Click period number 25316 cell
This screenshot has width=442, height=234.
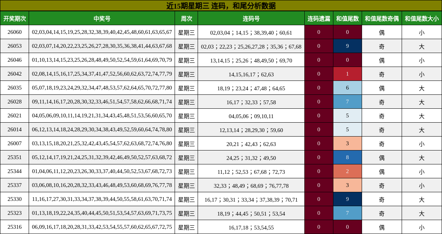click(x=15, y=227)
